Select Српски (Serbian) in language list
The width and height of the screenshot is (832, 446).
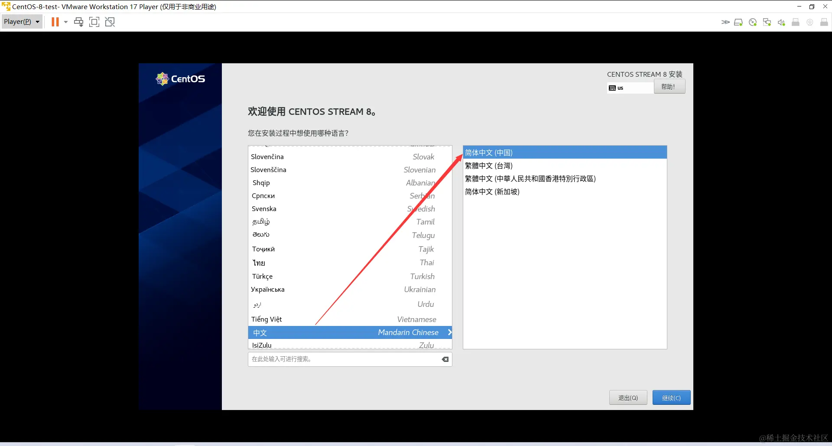[350, 196]
